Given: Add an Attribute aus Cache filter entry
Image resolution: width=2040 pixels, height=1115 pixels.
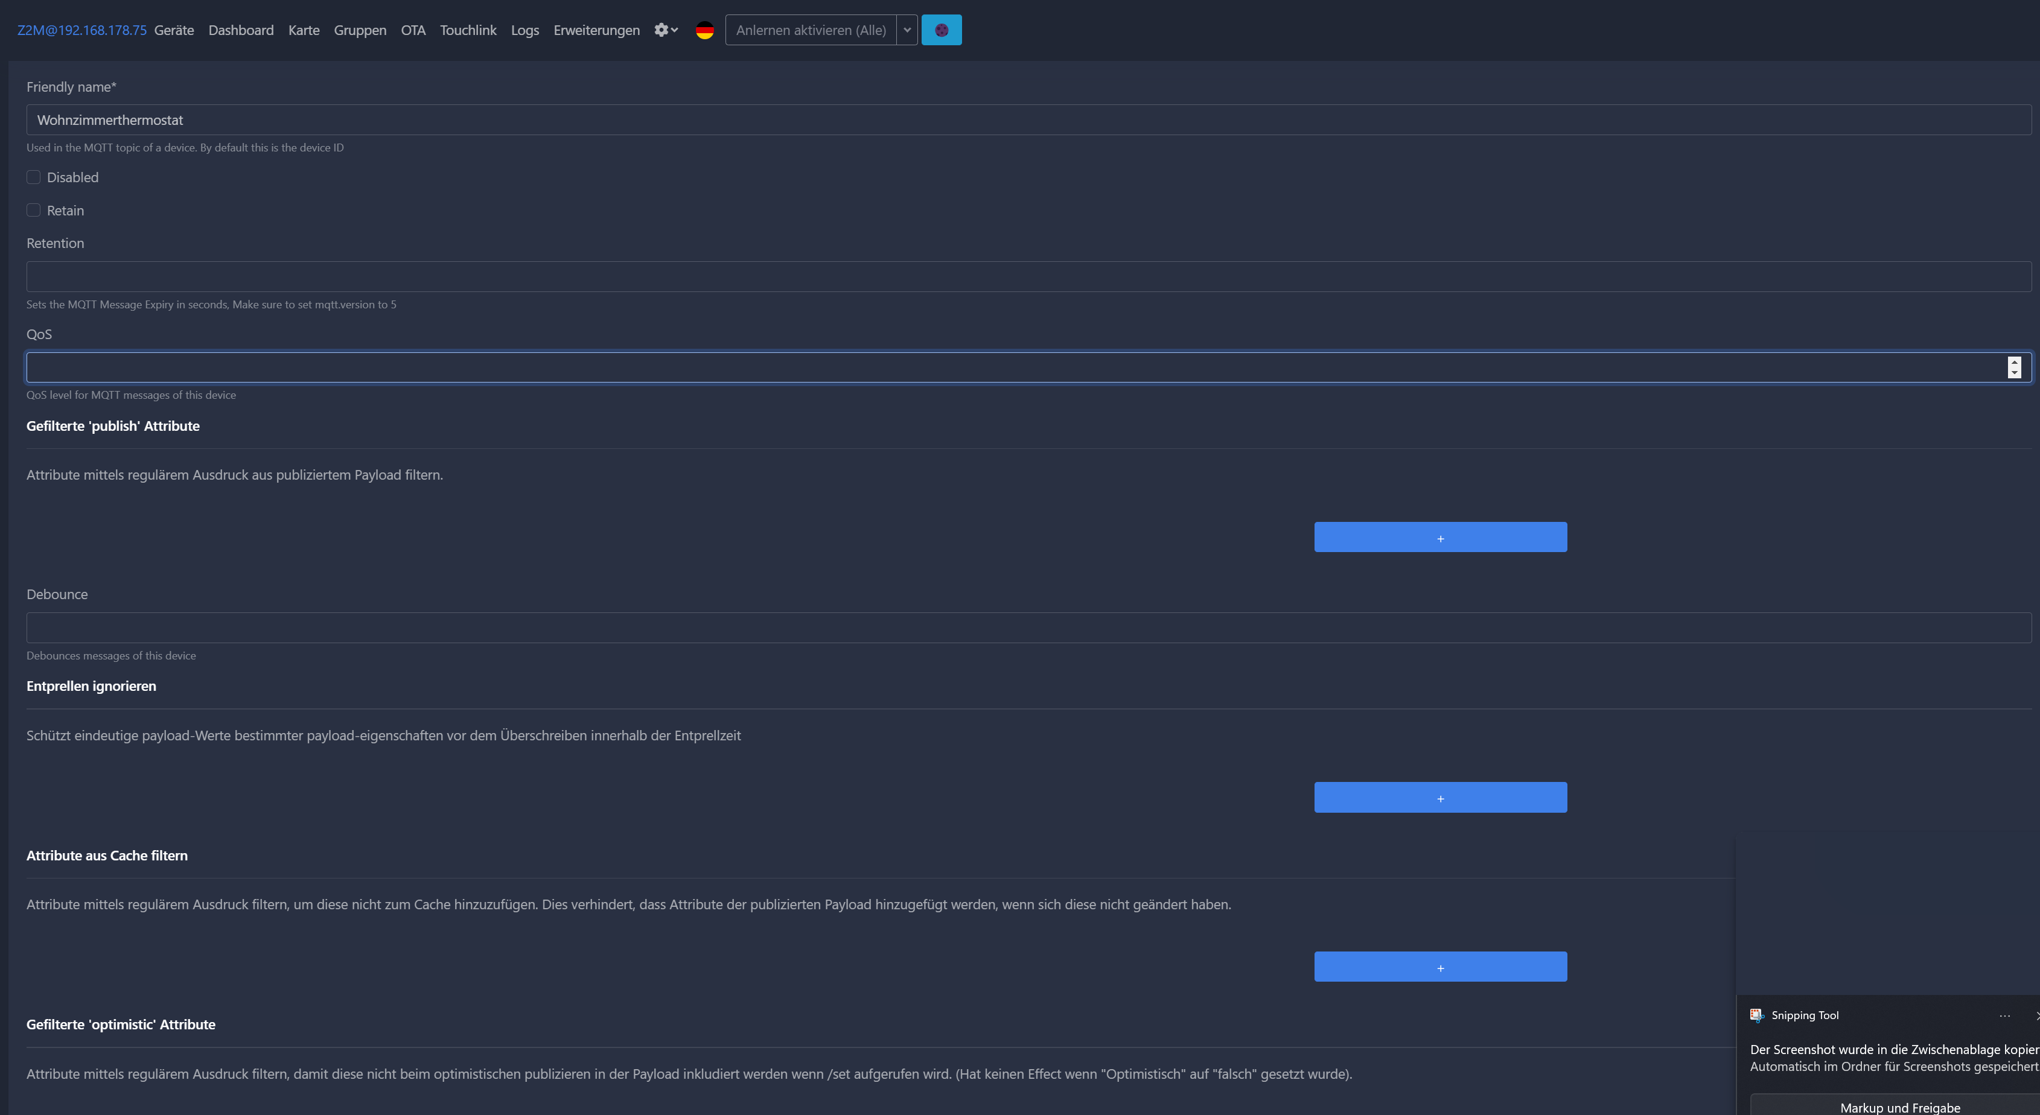Looking at the screenshot, I should point(1439,967).
